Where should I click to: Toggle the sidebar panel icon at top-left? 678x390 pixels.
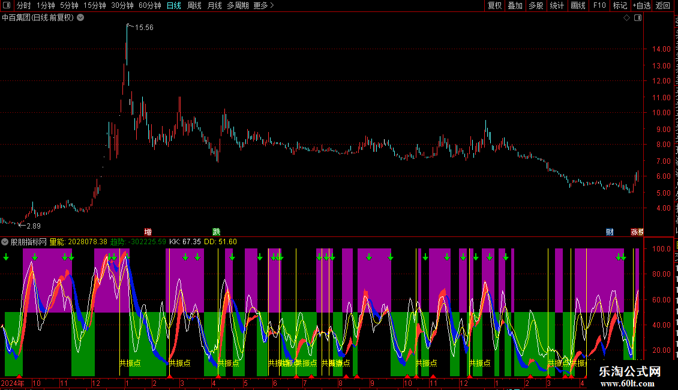(x=7, y=5)
